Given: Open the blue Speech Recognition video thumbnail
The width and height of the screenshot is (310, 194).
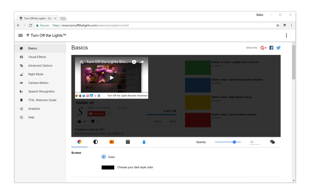Looking at the screenshot, I should (x=198, y=85).
